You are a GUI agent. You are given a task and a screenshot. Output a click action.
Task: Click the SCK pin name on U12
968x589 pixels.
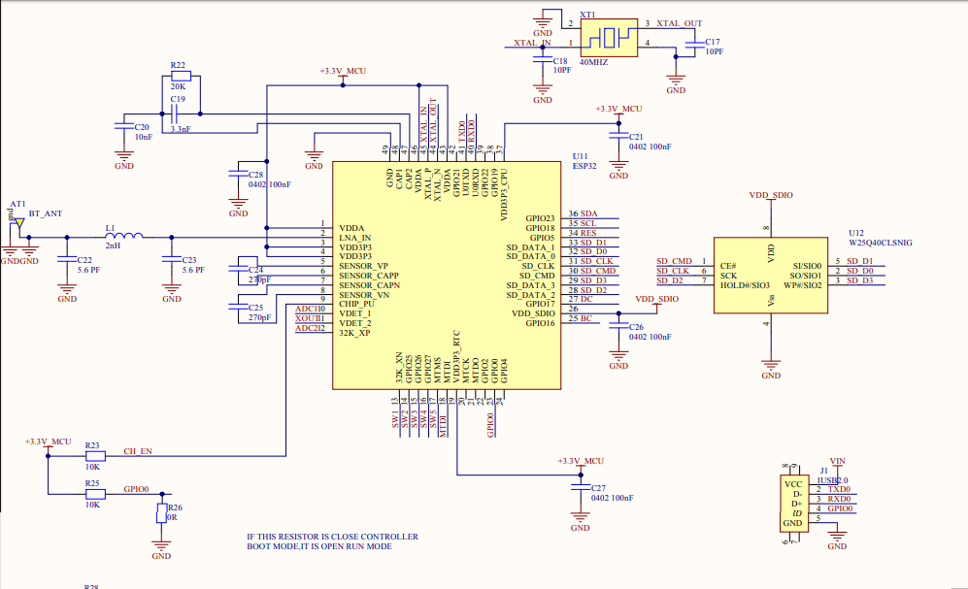[728, 276]
